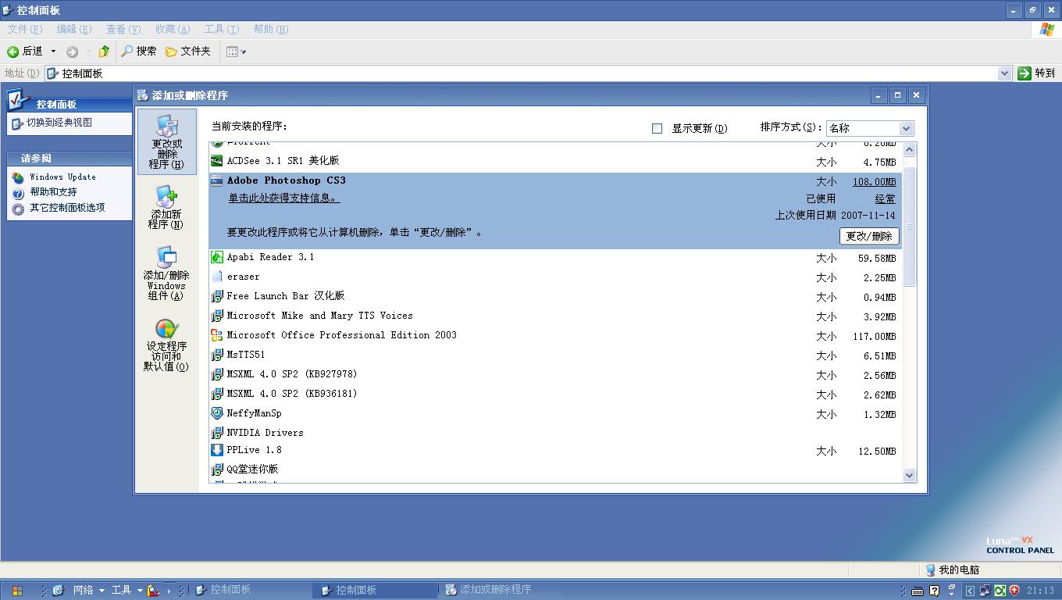1062x600 pixels.
Task: Expand the Views button dropdown arrow
Action: tap(244, 52)
